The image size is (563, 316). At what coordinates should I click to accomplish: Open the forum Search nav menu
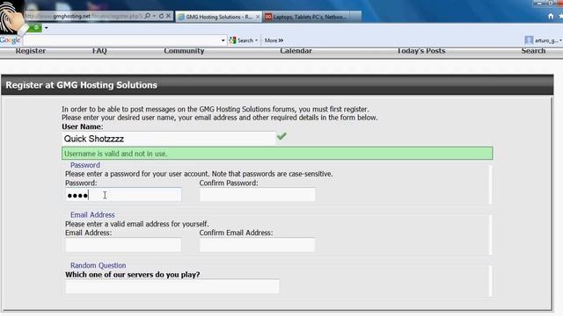[533, 51]
